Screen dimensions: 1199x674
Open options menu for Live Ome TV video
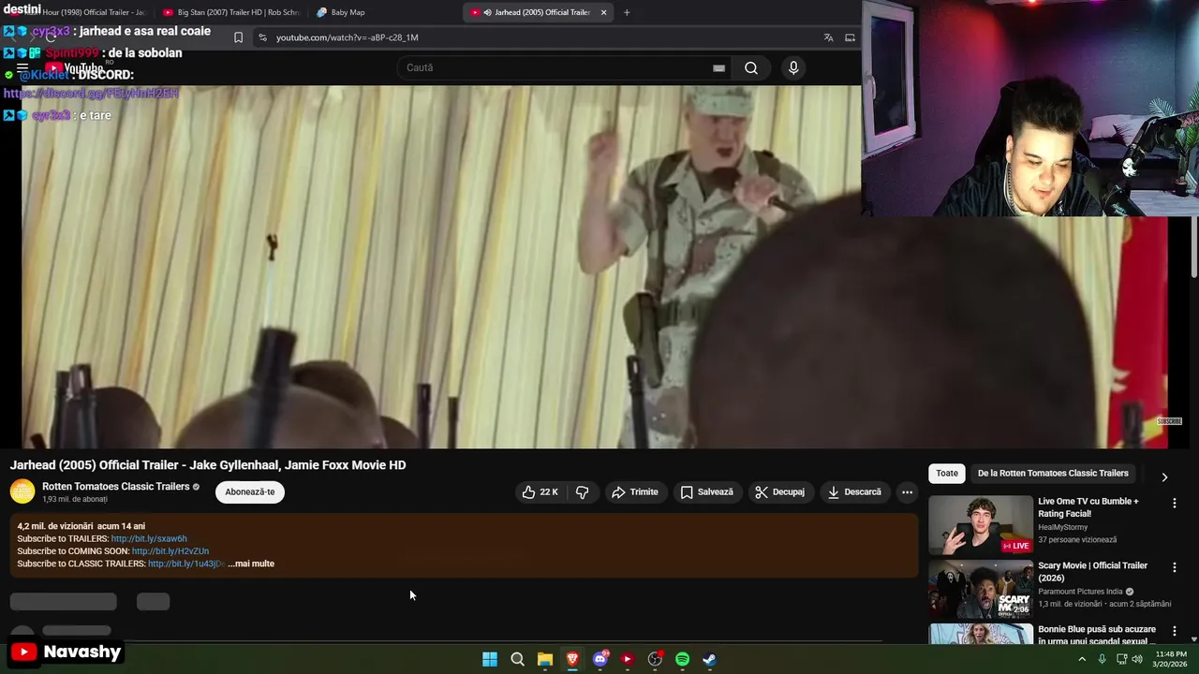coord(1174,504)
